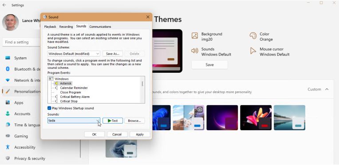Click the Color palette icon

pyautogui.click(x=253, y=36)
